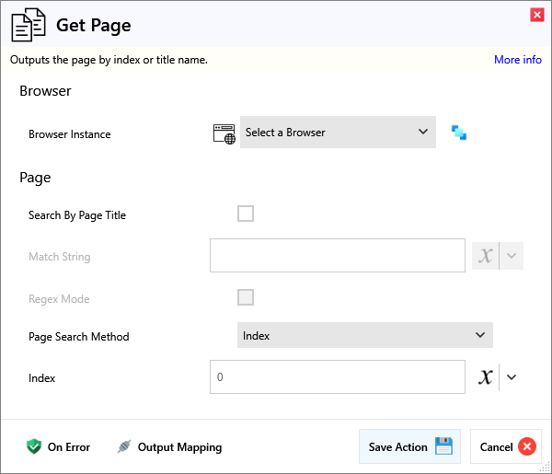Open the More info link
This screenshot has height=474, width=552.
pyautogui.click(x=517, y=60)
